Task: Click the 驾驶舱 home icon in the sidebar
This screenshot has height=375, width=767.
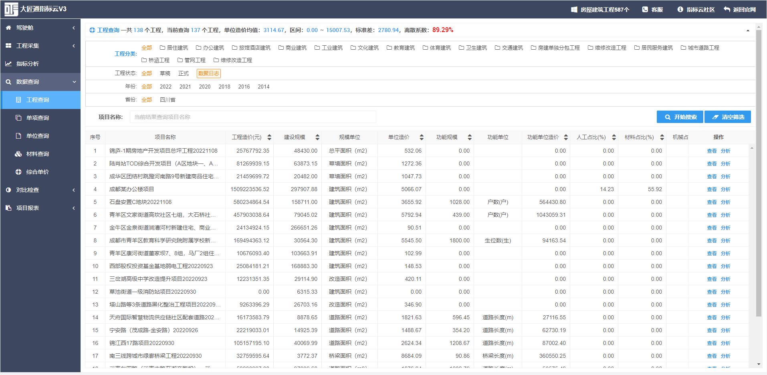Action: [8, 28]
